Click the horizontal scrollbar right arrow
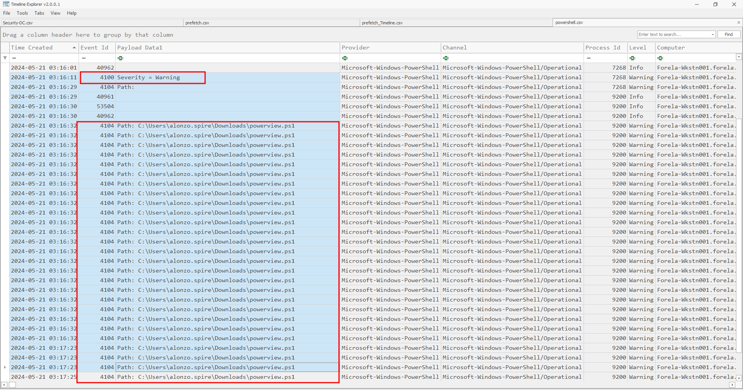 click(732, 385)
